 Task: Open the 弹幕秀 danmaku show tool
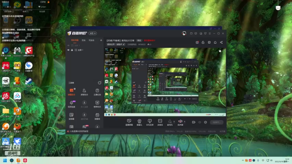97,116
